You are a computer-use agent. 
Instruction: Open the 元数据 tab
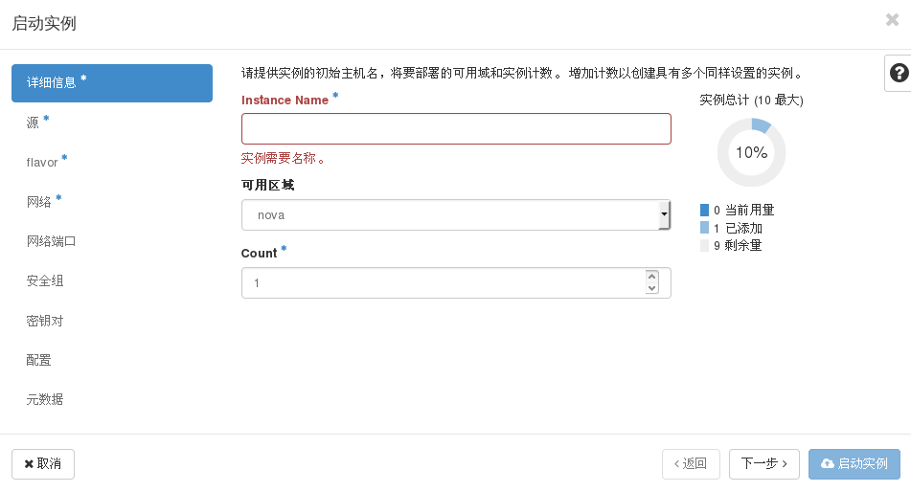[x=112, y=400]
